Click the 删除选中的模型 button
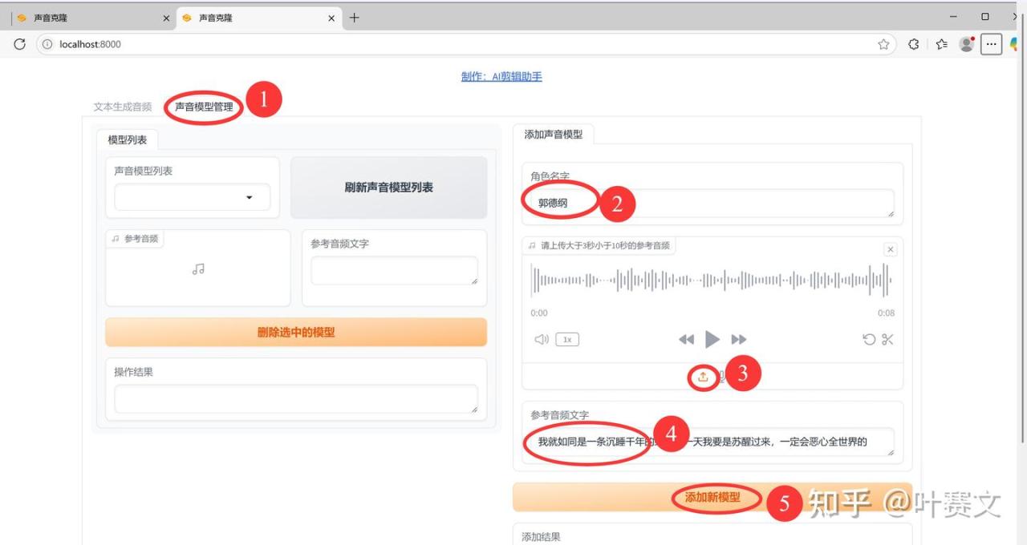This screenshot has width=1027, height=545. [x=295, y=332]
